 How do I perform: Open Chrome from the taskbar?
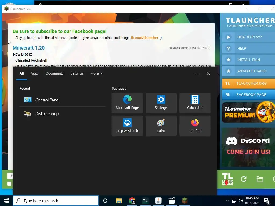point(132,201)
